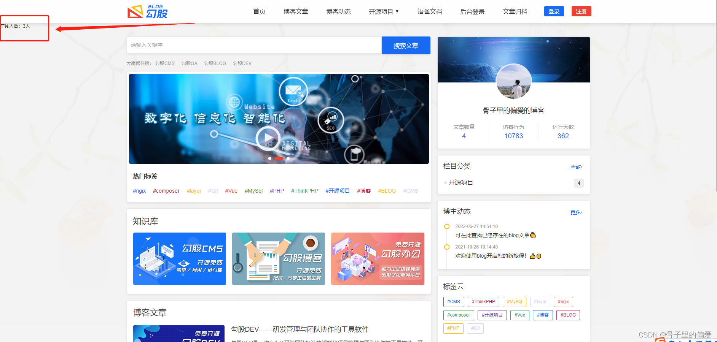Click the carousel banner image
This screenshot has width=717, height=342.
coord(279,119)
